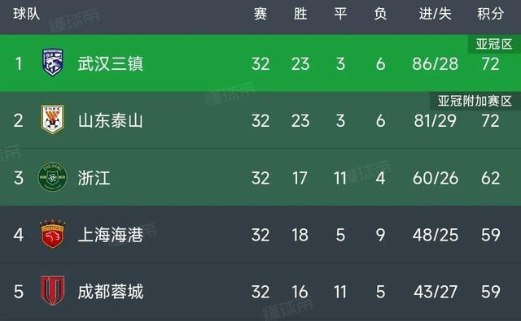Screen dimensions: 521x321
Task: Select the 进/失 goals column header
Action: tap(435, 14)
